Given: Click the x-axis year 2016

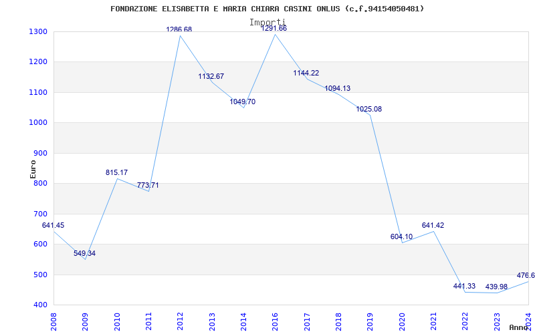Looking at the screenshot, I should click(276, 322).
